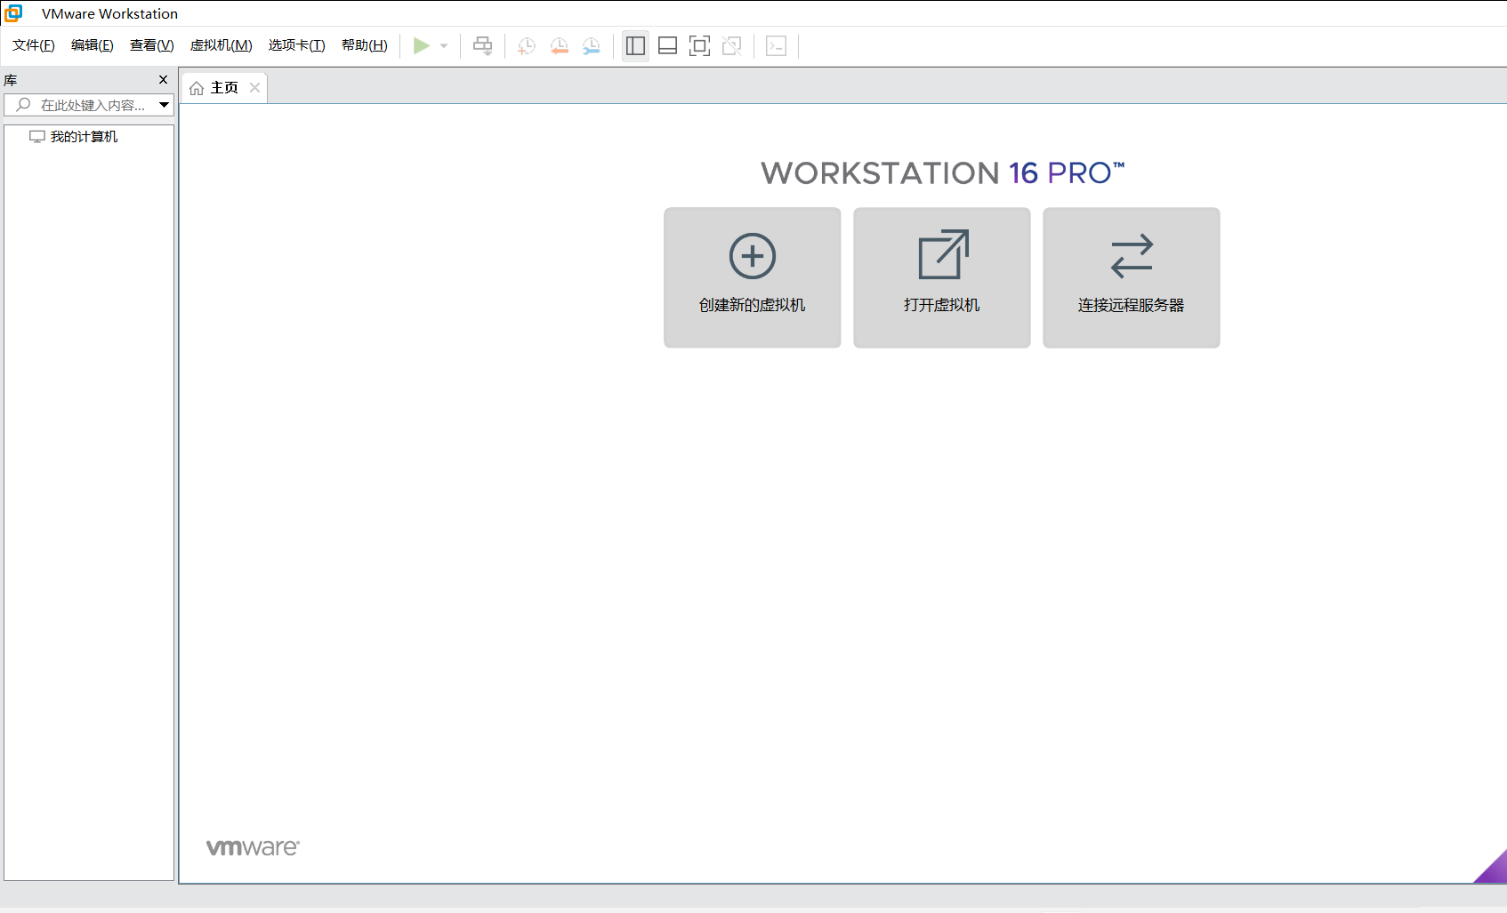
Task: Open the 选项卡(T) menu
Action: click(297, 45)
